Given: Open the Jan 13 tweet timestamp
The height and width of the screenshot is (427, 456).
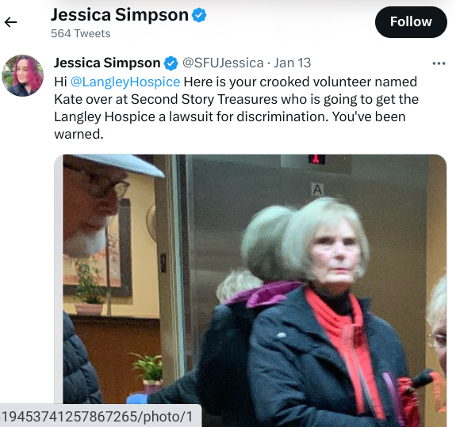Looking at the screenshot, I should (x=293, y=63).
